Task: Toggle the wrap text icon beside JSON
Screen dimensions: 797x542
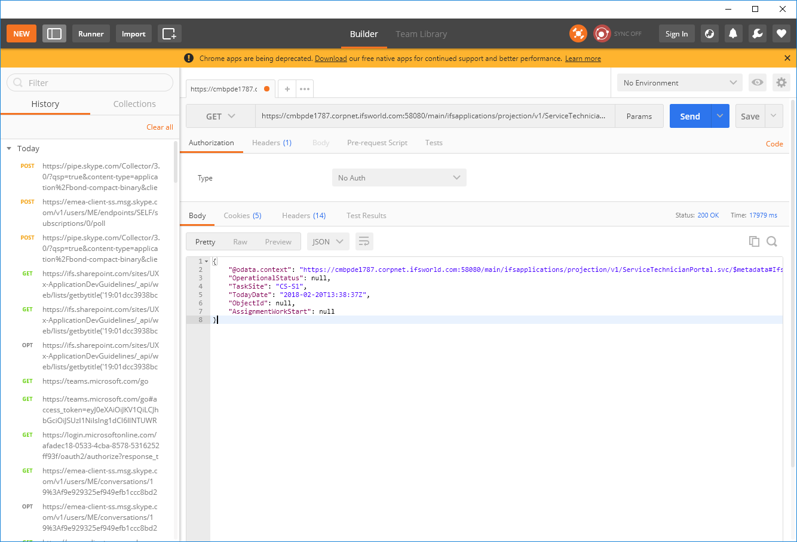Action: click(364, 241)
